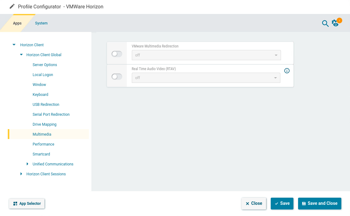The width and height of the screenshot is (350, 216).
Task: Select Server Options in the tree
Action: coord(45,65)
